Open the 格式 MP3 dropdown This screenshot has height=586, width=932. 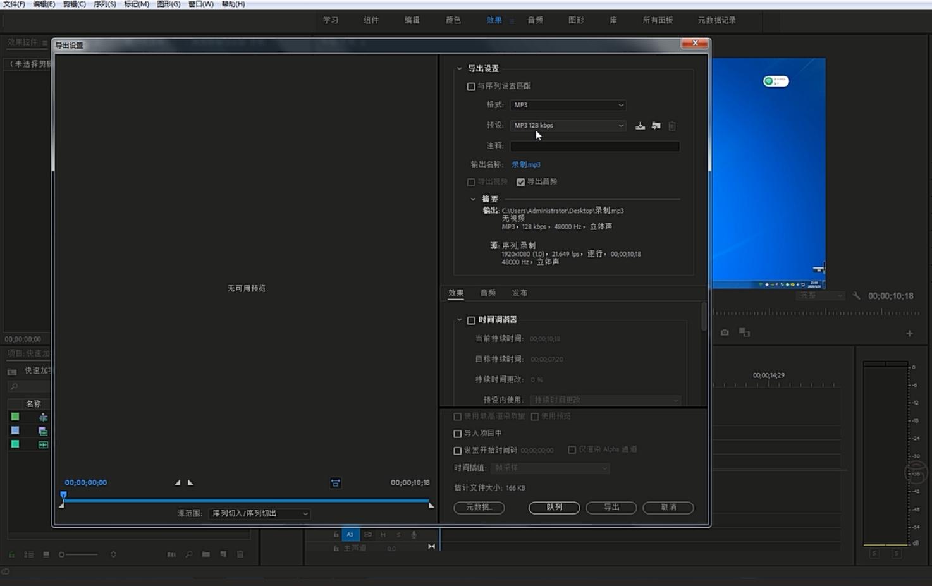pyautogui.click(x=567, y=105)
